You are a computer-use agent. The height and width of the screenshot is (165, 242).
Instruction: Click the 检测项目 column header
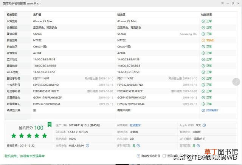pos(12,15)
